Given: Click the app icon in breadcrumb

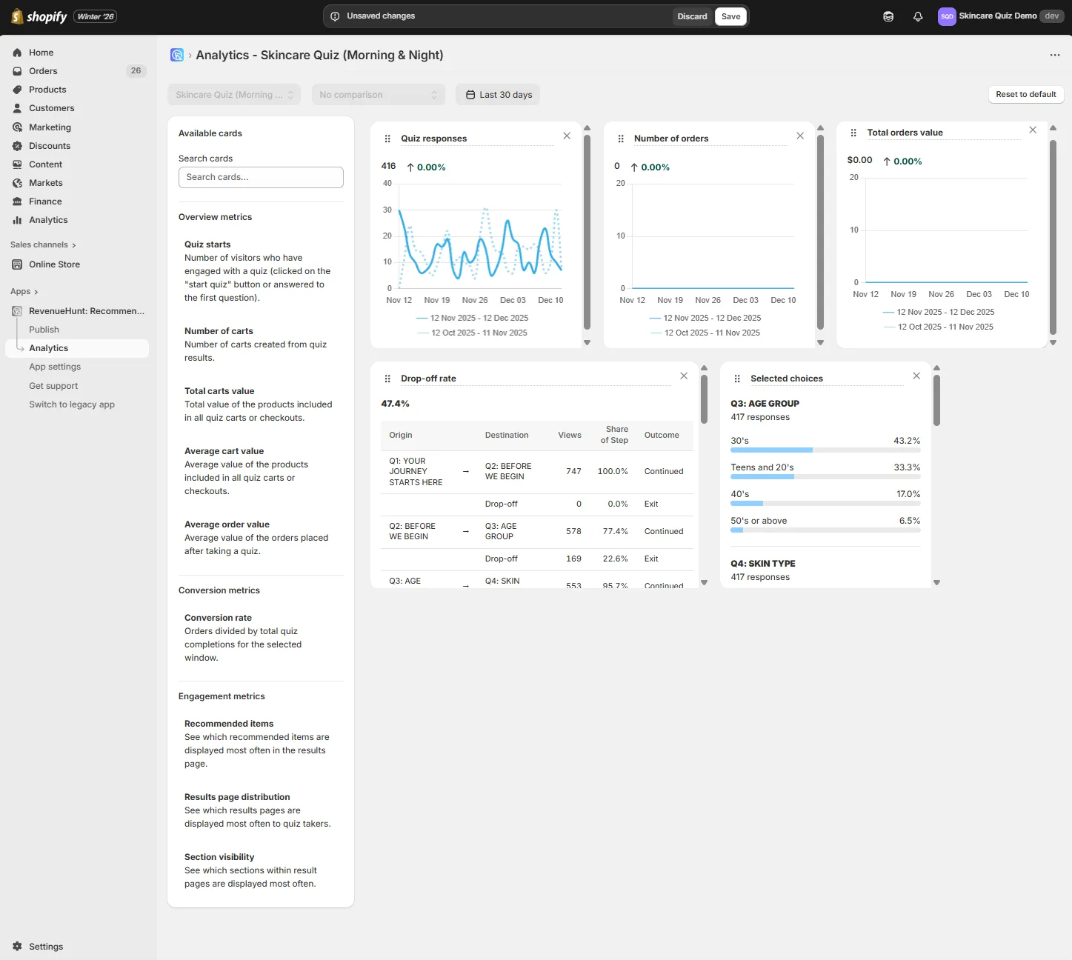Looking at the screenshot, I should 177,55.
